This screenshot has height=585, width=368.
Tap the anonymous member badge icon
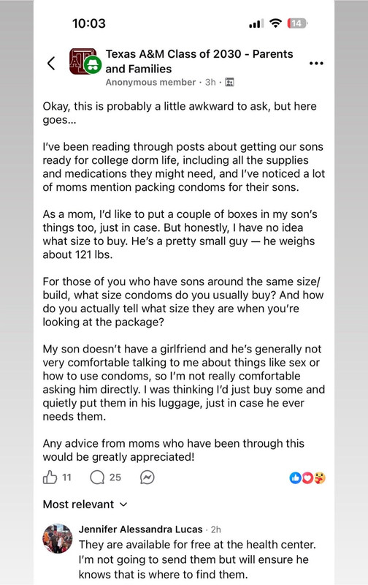(x=93, y=65)
